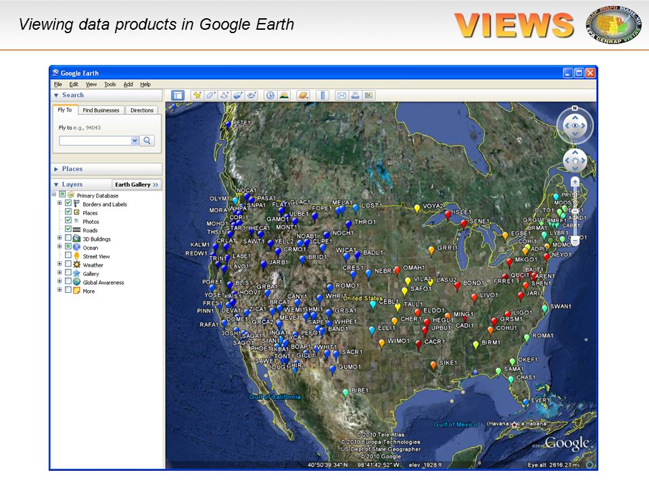
Task: Record a tour with camera icon
Action: pos(251,95)
